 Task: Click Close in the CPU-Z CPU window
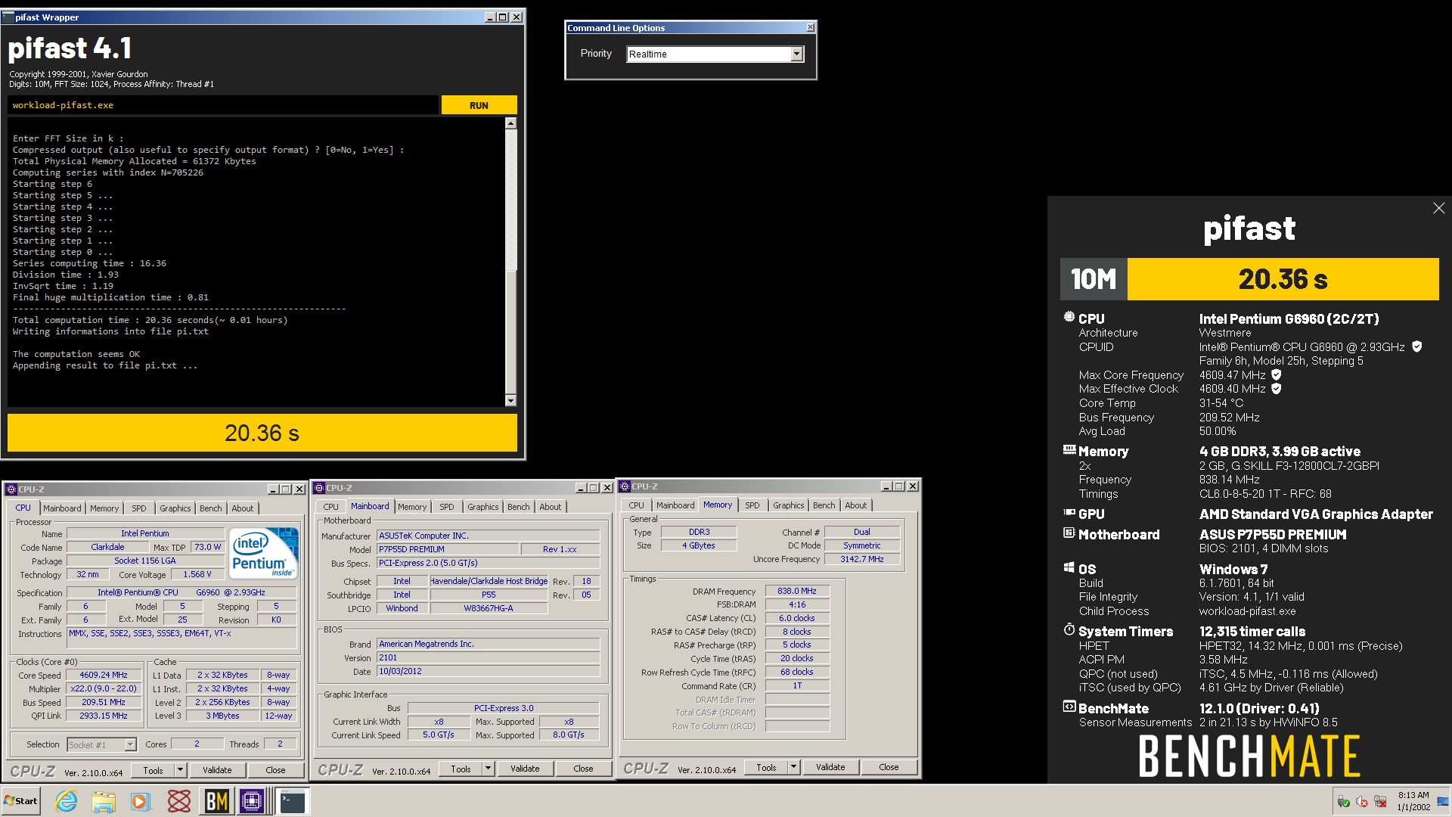(x=275, y=770)
